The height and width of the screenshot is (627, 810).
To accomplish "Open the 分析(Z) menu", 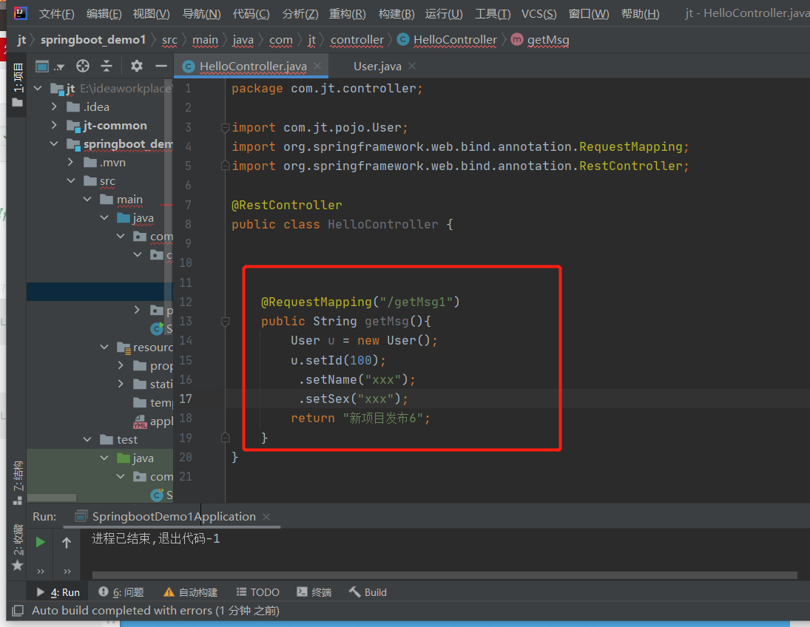I will (300, 14).
